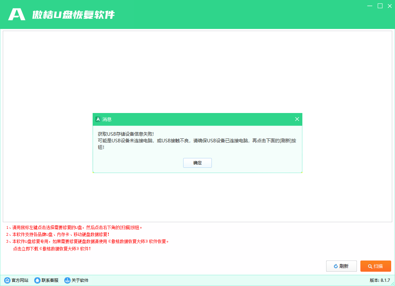This screenshot has height=286, width=395.
Task: Click the 关于软件 label
Action: 80,280
